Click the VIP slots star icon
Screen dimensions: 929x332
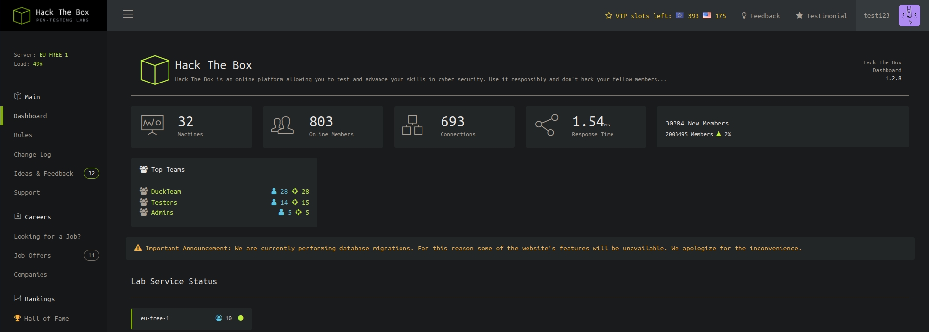pos(609,16)
